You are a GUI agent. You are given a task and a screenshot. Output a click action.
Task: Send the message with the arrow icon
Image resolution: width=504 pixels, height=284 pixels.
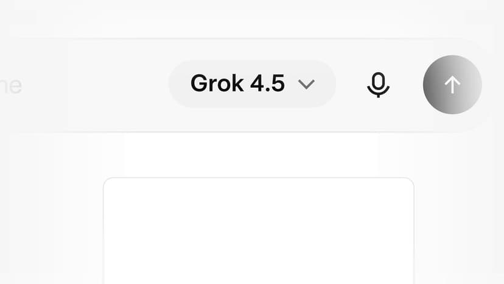pos(452,85)
